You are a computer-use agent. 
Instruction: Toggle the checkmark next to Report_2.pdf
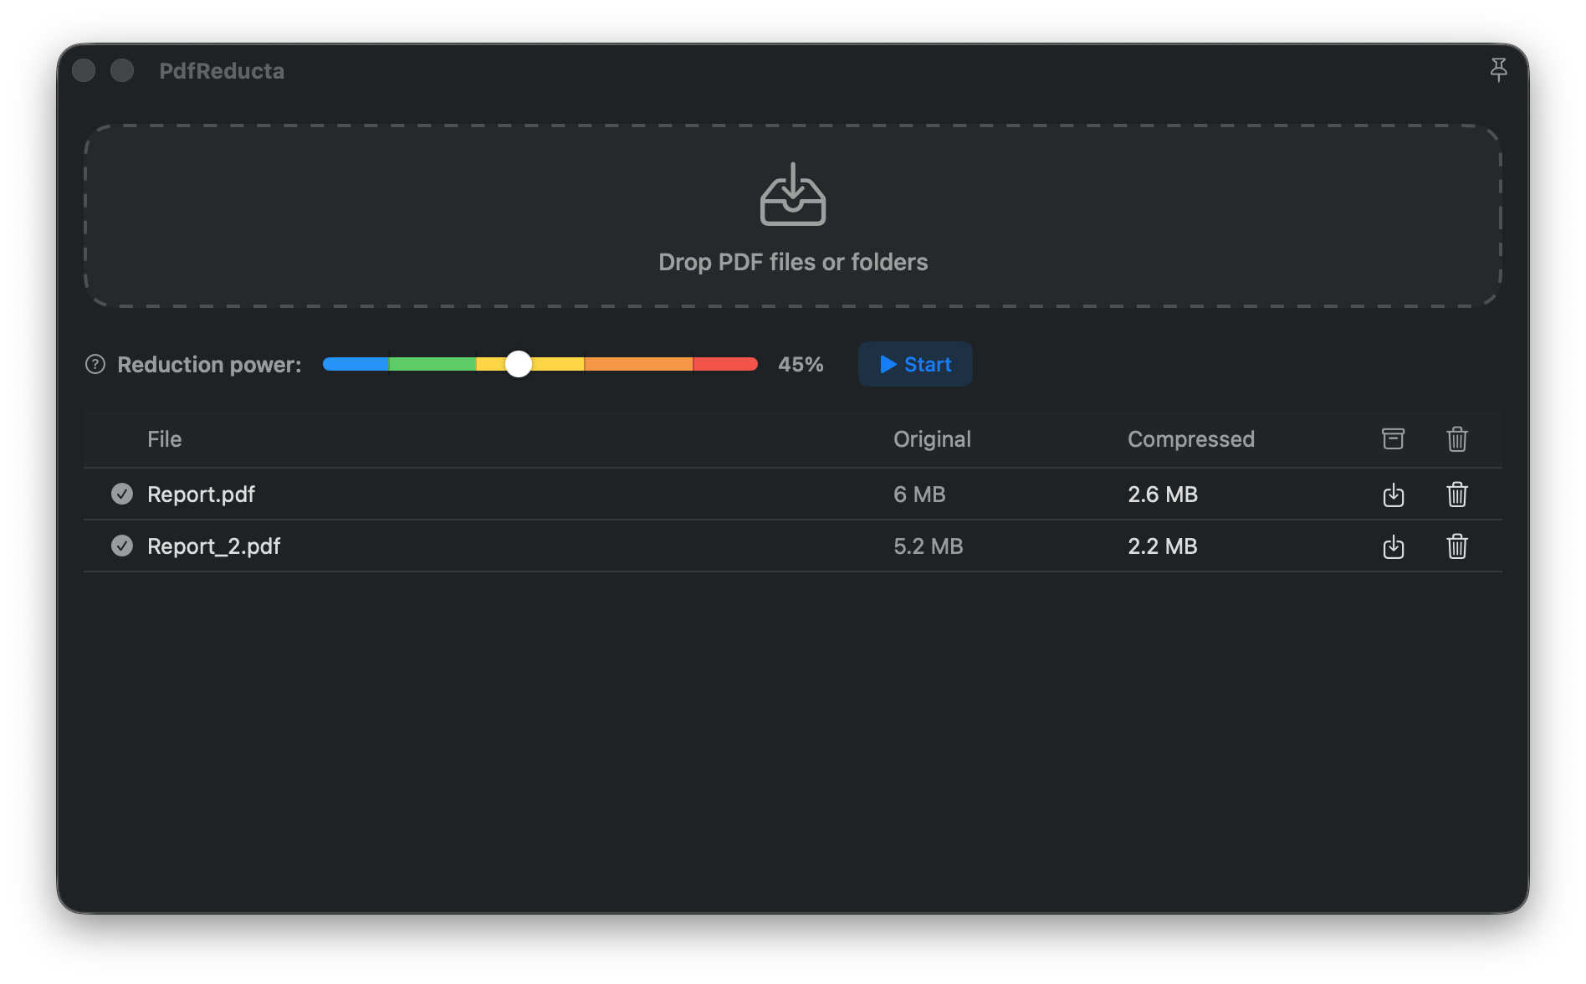point(122,546)
